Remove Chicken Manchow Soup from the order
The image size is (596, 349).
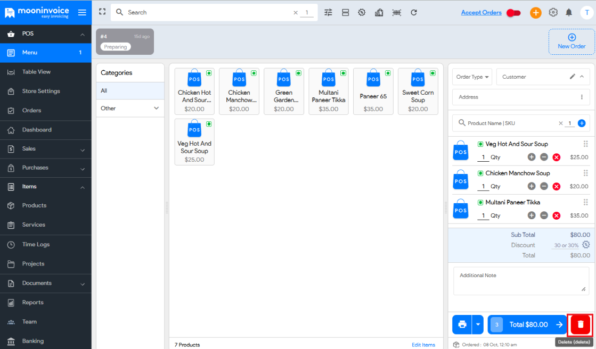(x=557, y=186)
